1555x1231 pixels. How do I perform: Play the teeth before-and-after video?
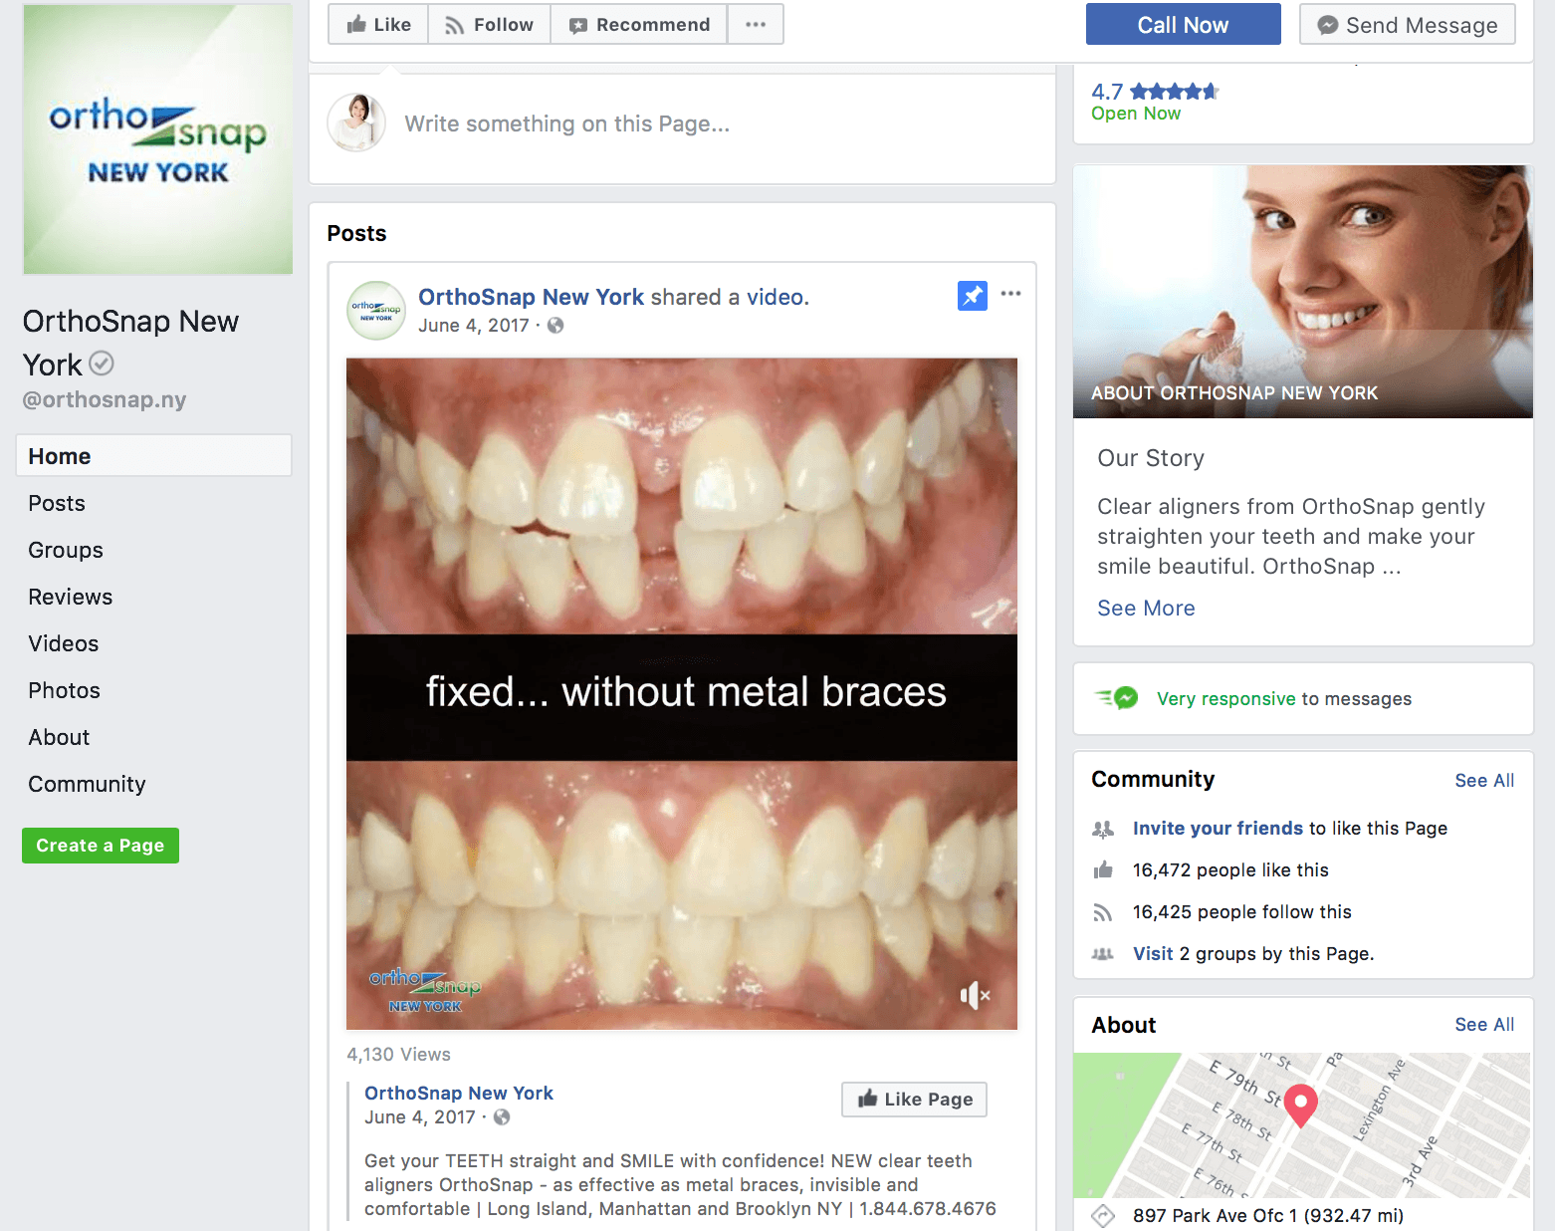682,693
